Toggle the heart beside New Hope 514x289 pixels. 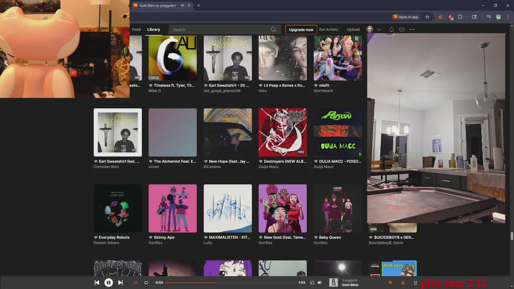[206, 161]
